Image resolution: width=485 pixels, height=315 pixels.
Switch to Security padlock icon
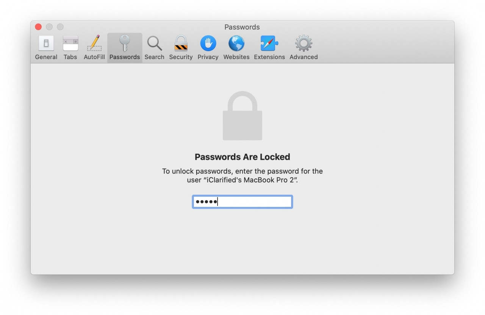click(x=181, y=44)
